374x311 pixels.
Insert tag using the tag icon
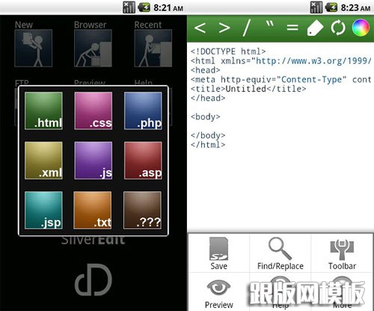click(x=315, y=28)
